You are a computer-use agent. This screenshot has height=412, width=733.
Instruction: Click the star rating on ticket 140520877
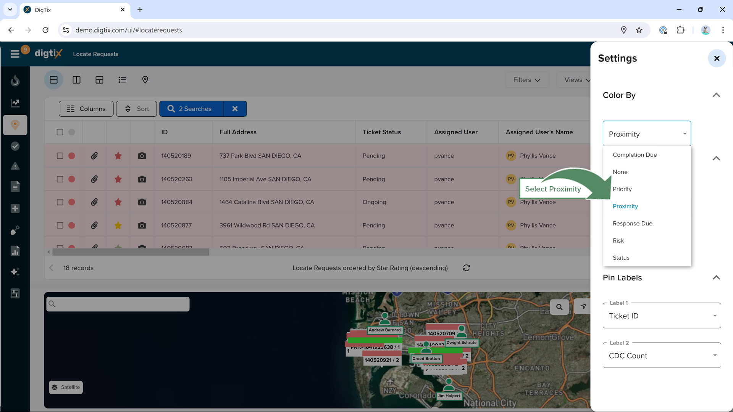[x=118, y=225]
